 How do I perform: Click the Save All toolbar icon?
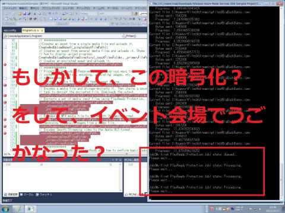pos(29,14)
